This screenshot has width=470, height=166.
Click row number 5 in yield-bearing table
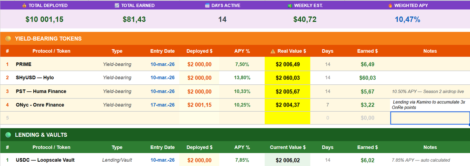pos(7,118)
